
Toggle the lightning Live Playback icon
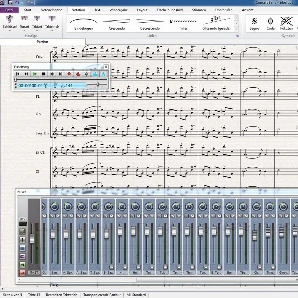coord(87,74)
